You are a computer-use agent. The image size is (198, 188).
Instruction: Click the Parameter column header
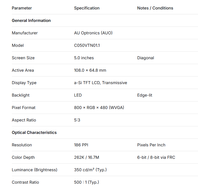click(22, 8)
